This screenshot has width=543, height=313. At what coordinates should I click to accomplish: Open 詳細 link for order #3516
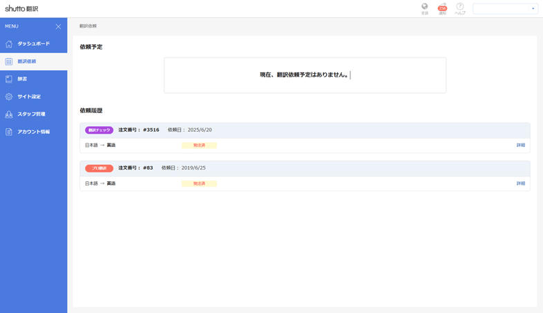point(520,145)
